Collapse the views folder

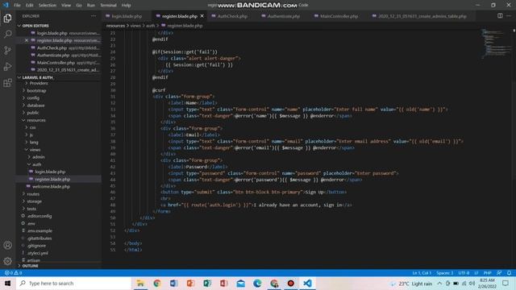point(35,150)
